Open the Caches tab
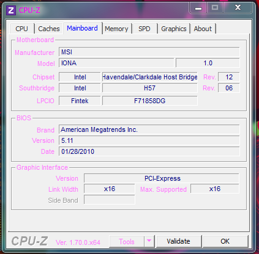The width and height of the screenshot is (259, 254). click(49, 29)
